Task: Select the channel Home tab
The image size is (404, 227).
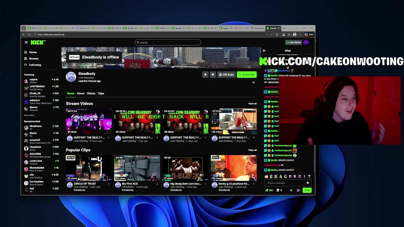Action: [71, 93]
